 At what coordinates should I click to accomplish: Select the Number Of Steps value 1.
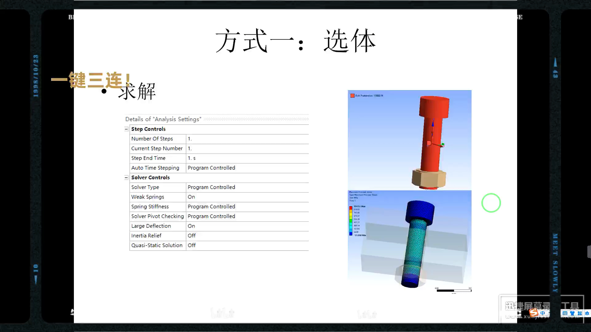pos(247,139)
